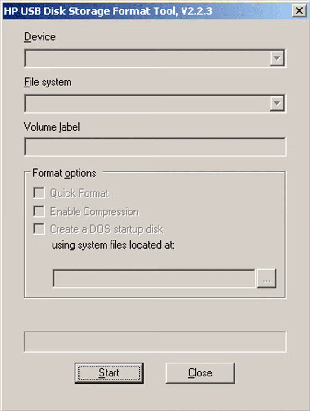Click the Close button at the bottom

pyautogui.click(x=200, y=372)
